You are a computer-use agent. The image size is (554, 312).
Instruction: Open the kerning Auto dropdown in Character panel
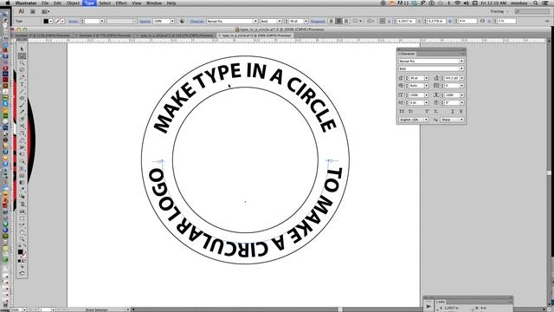click(427, 86)
